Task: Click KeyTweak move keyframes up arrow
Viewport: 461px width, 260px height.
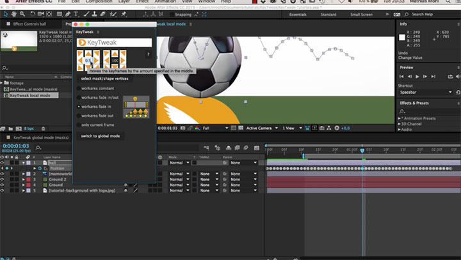Action: (88, 54)
